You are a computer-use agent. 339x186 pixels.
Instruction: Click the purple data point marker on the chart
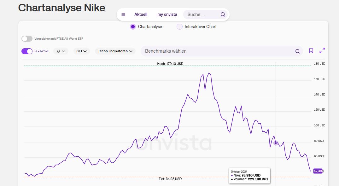tap(276, 143)
